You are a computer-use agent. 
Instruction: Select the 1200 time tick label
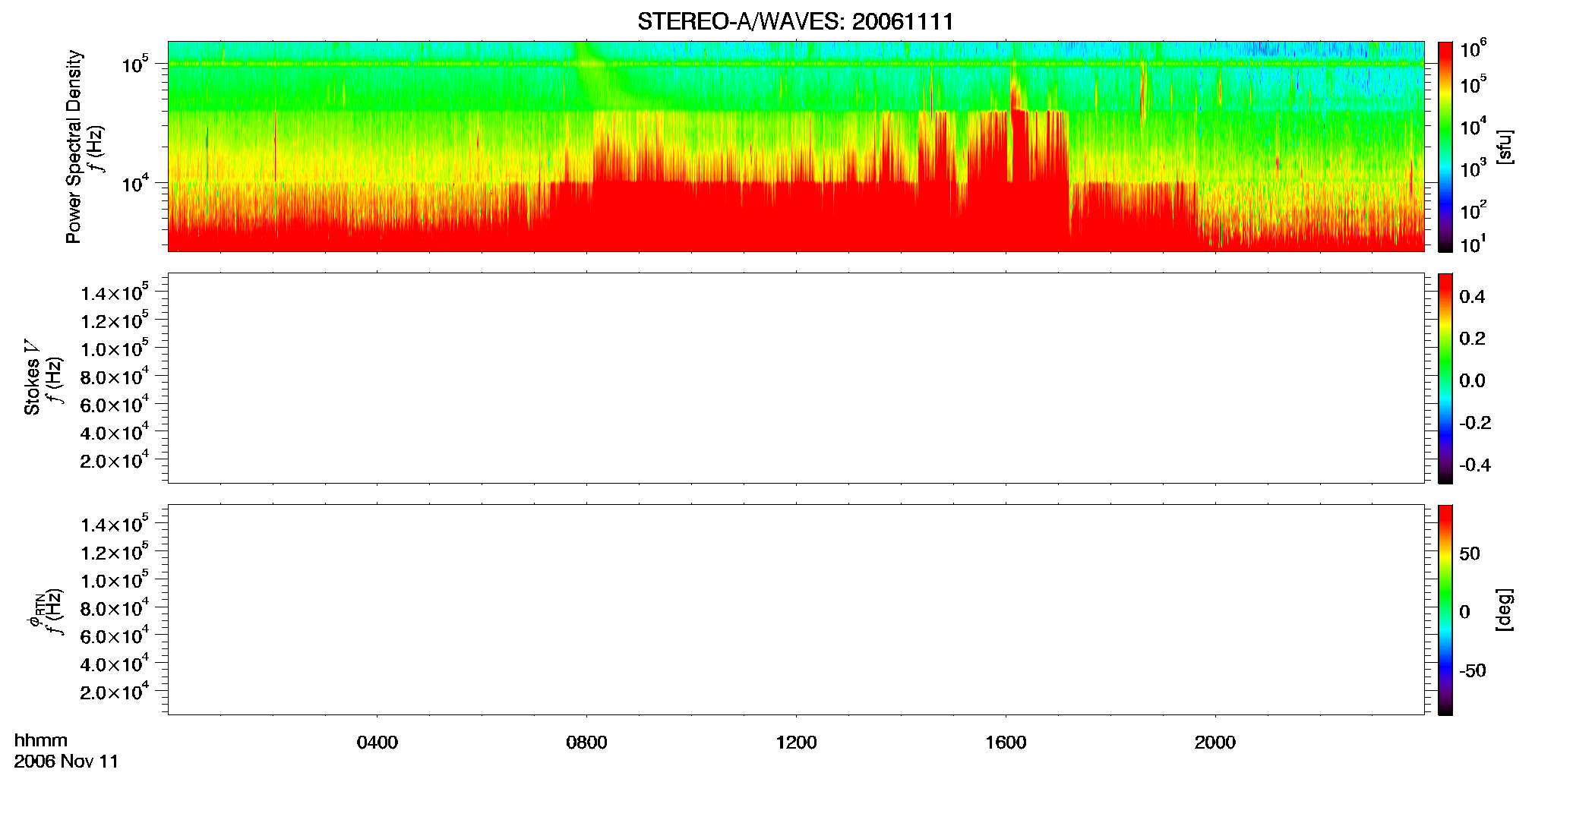tap(796, 742)
